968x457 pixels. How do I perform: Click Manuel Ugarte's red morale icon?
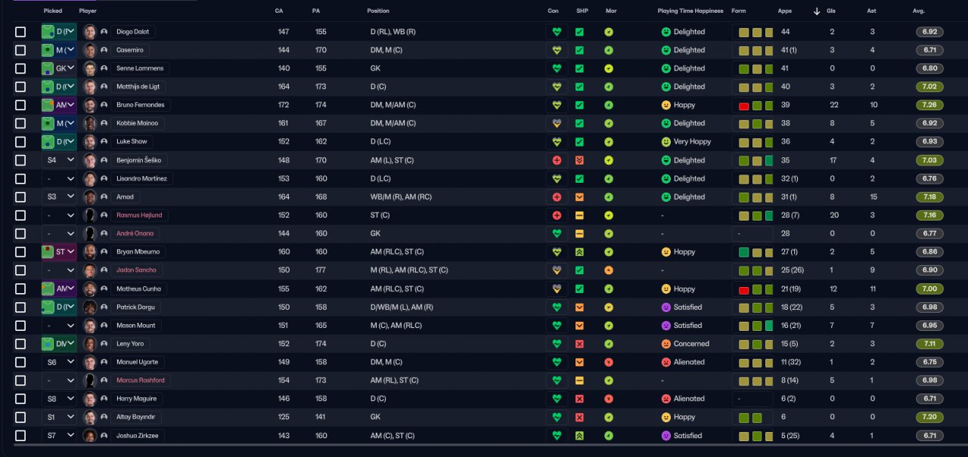tap(609, 362)
